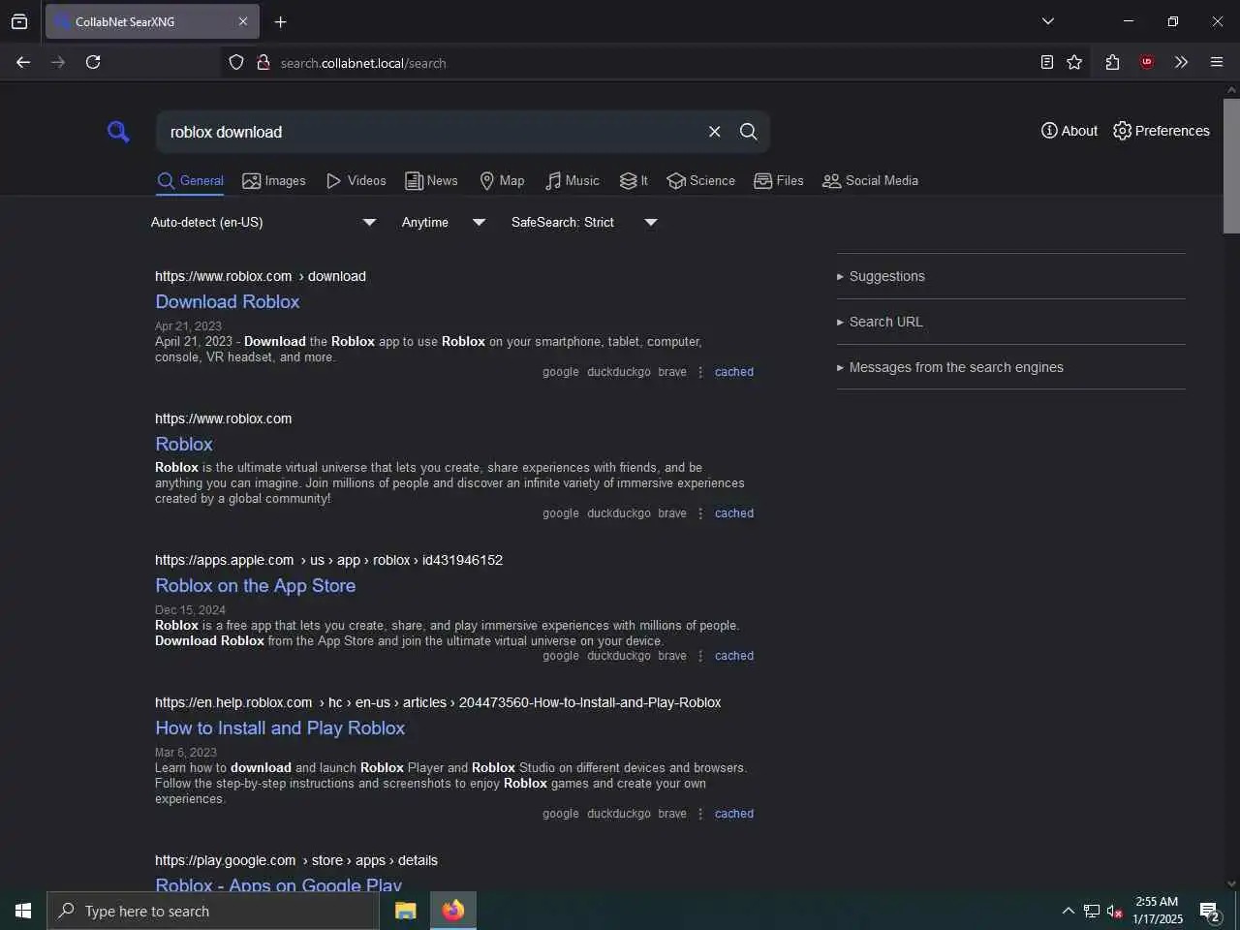
Task: Open Roblox on the App Store result
Action: tap(256, 586)
